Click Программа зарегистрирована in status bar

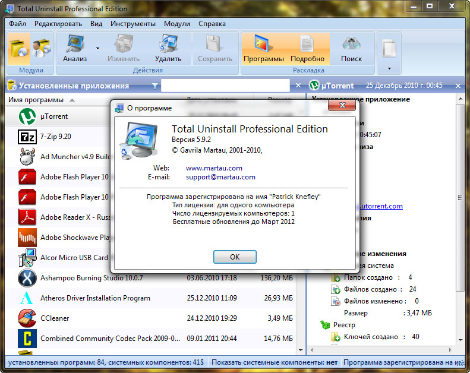pyautogui.click(x=403, y=362)
